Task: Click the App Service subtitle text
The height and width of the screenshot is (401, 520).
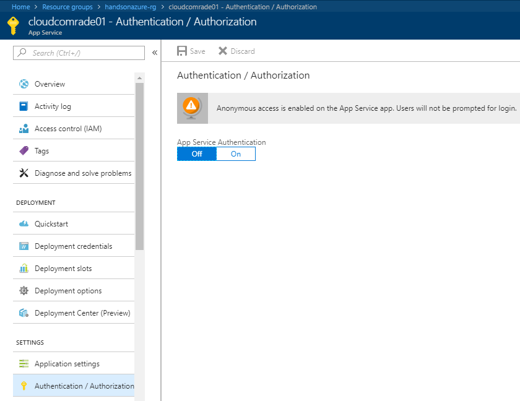Action: pos(45,32)
